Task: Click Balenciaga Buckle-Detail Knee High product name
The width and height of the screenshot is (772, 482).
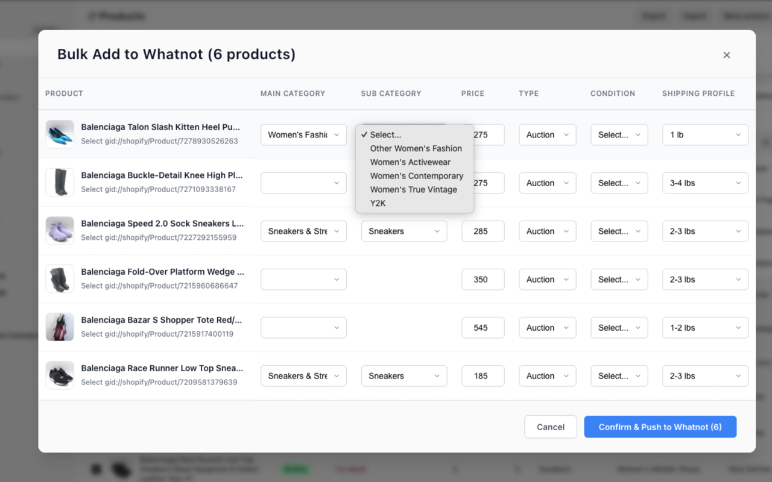Action: (x=162, y=175)
